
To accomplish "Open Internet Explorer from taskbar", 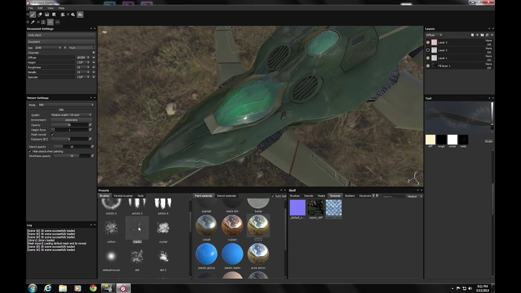I will pyautogui.click(x=48, y=289).
